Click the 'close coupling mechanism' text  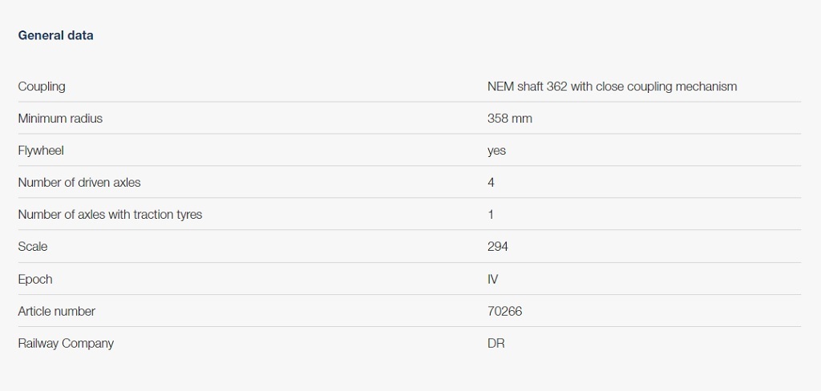[666, 87]
